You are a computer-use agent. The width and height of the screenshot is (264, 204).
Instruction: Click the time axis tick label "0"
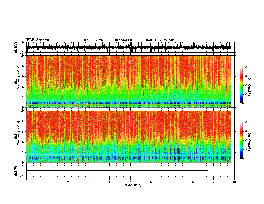(x=26, y=182)
